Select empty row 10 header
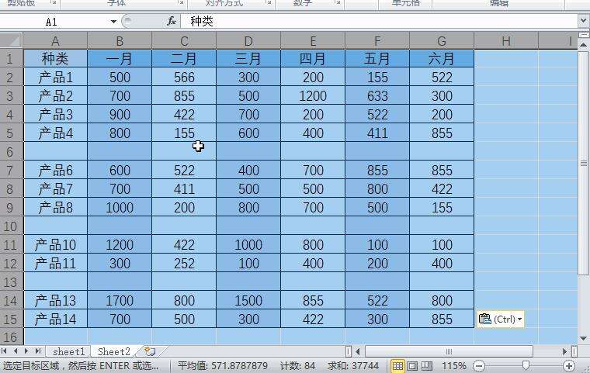The width and height of the screenshot is (590, 373). coord(12,226)
